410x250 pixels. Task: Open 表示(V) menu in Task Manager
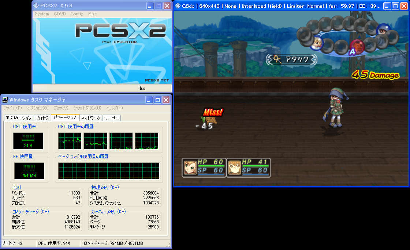click(61, 108)
